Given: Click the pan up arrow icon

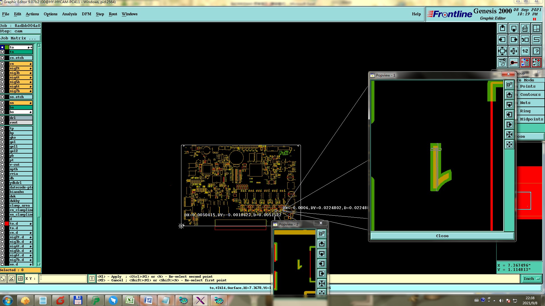Looking at the screenshot, I should (x=502, y=28).
